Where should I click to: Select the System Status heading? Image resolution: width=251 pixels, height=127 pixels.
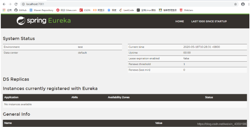pos(19,38)
